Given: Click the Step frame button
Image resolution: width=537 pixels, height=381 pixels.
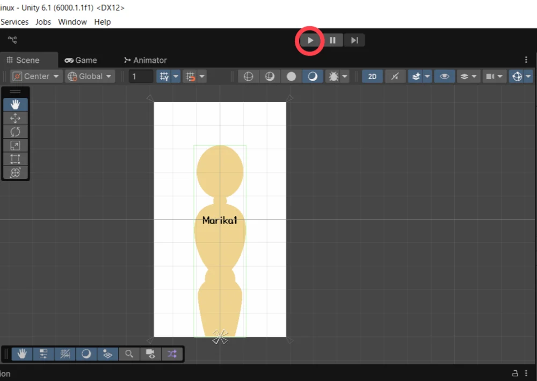Looking at the screenshot, I should pyautogui.click(x=354, y=40).
